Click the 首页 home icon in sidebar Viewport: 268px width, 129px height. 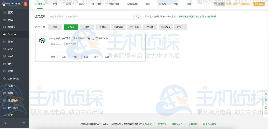click(x=5, y=12)
